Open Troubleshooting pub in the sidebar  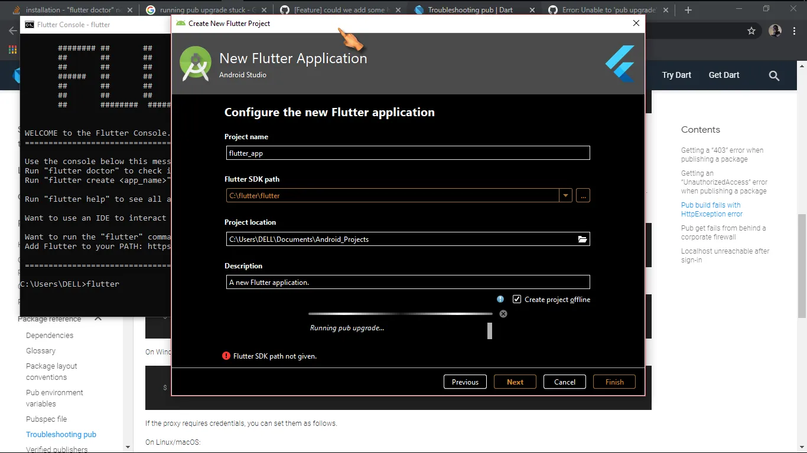coord(61,434)
